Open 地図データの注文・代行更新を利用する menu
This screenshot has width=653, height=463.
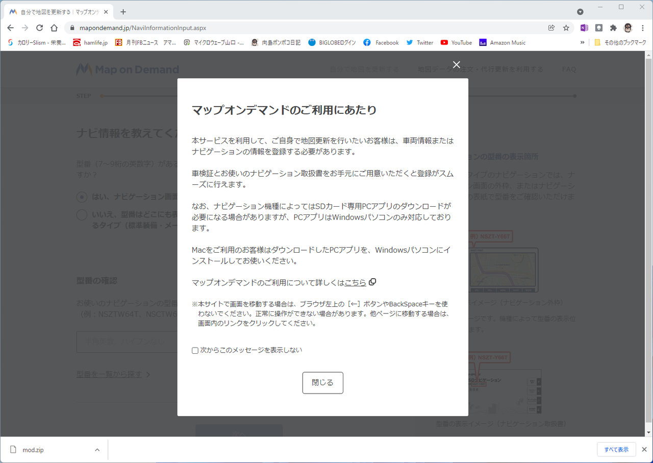481,69
